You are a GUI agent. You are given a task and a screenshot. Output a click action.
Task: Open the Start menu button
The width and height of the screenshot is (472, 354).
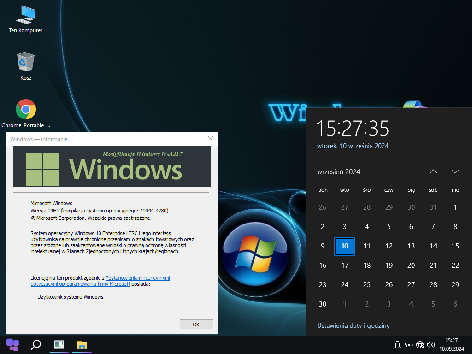click(12, 344)
